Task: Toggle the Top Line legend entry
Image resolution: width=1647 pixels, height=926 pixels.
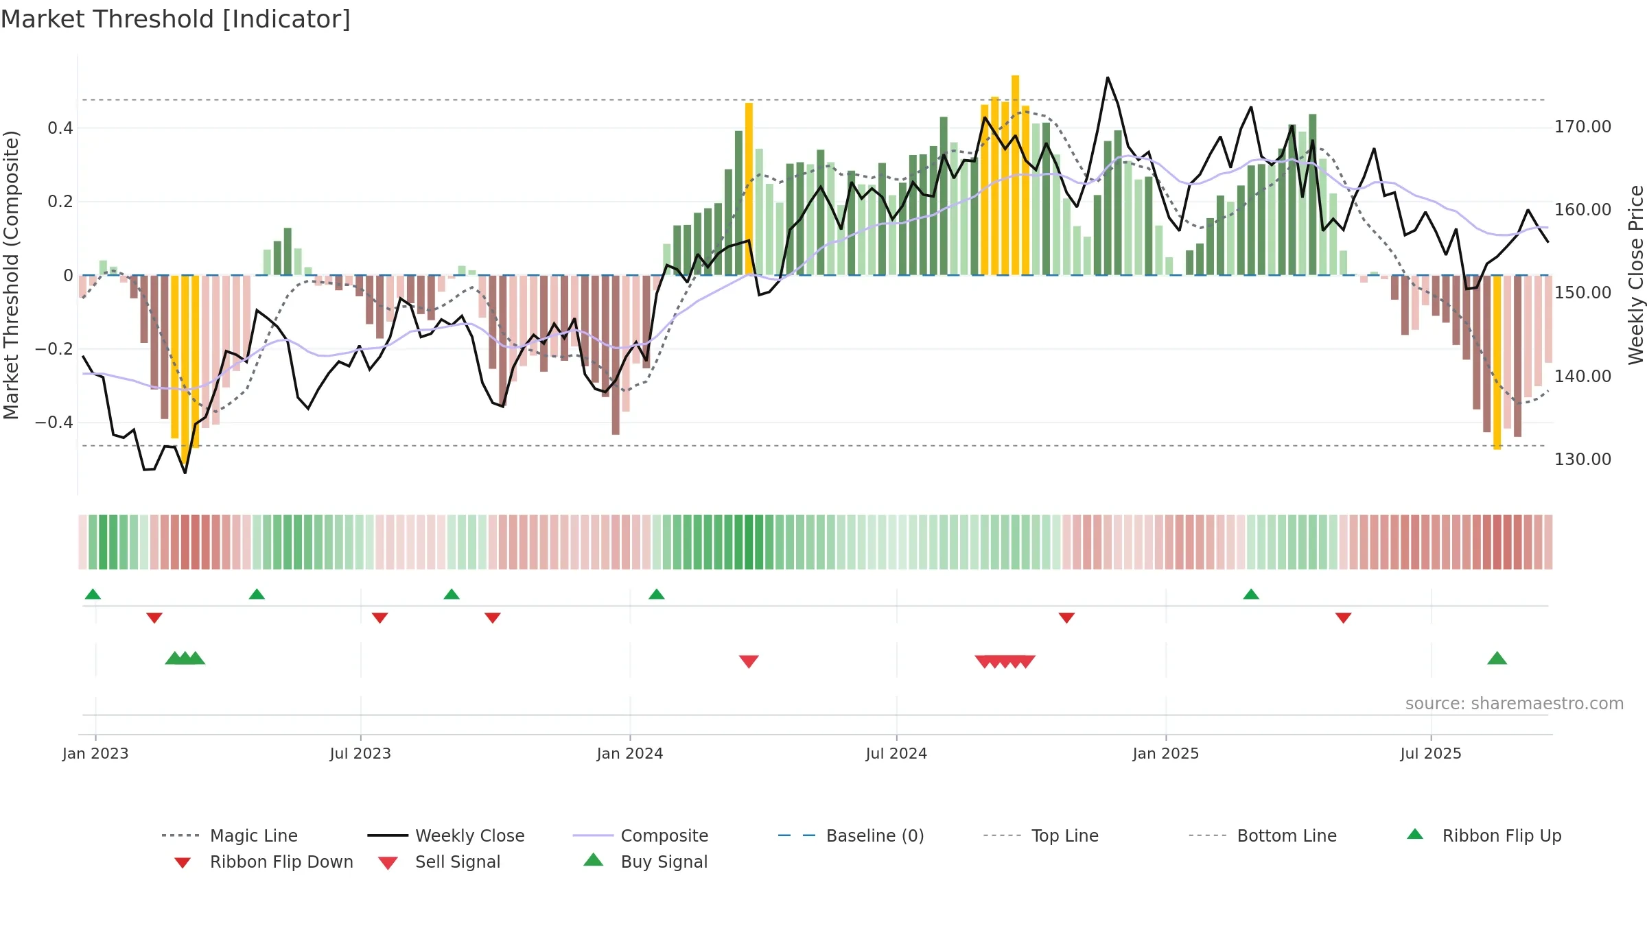Action: [x=1041, y=835]
